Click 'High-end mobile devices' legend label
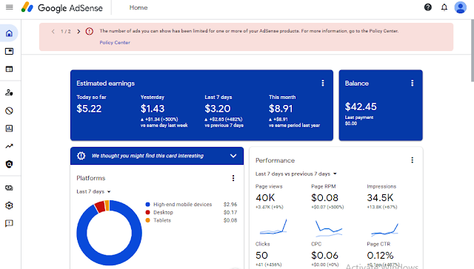Image resolution: width=474 pixels, height=269 pixels. 183,205
